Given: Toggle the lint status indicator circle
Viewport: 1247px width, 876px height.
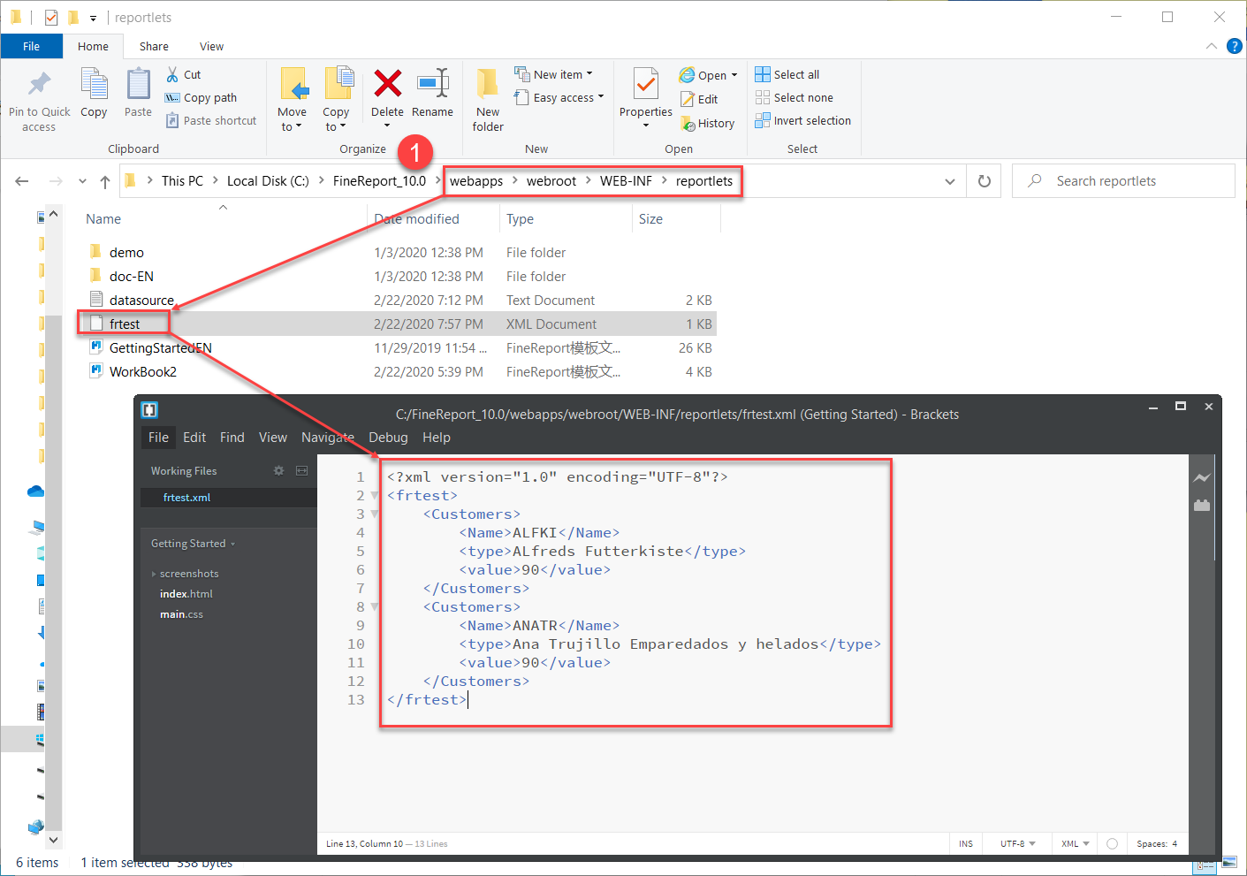Looking at the screenshot, I should (1111, 843).
